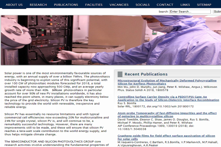Click the grey square beside Recent Publications
The image size is (221, 147).
pos(120,74)
